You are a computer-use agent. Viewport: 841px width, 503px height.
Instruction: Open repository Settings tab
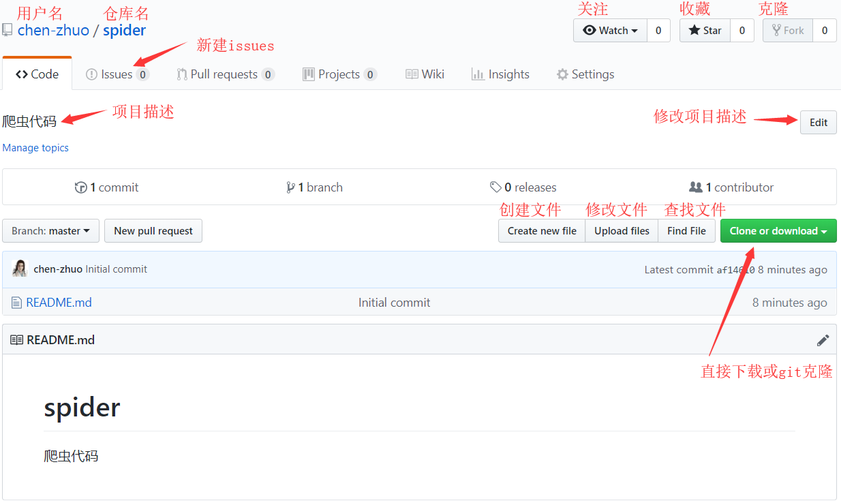tap(585, 74)
